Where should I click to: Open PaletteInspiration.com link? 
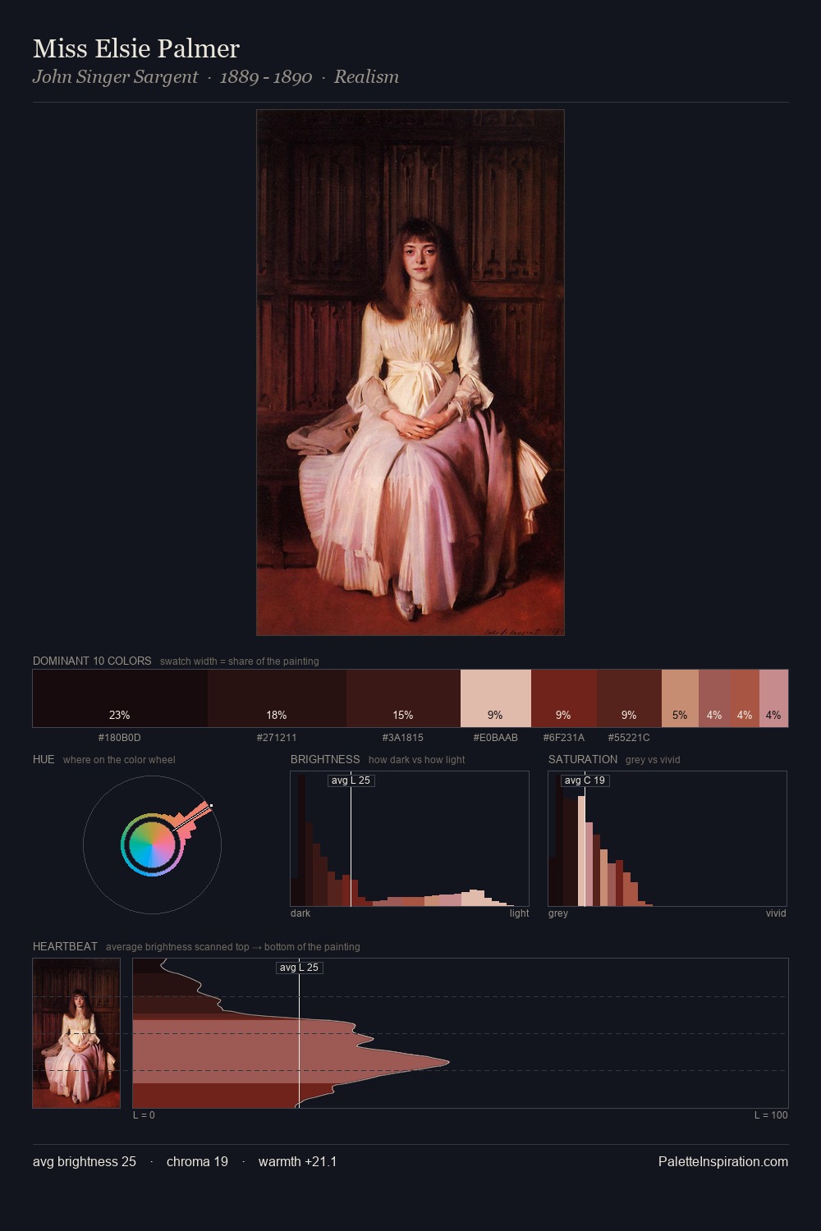click(723, 1161)
